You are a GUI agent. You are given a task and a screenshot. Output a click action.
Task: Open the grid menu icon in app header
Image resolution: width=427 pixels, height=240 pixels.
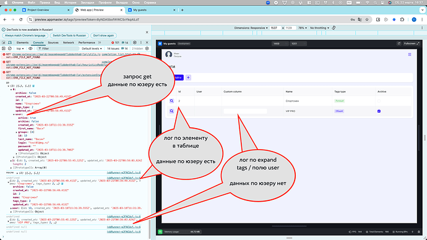tap(410, 54)
